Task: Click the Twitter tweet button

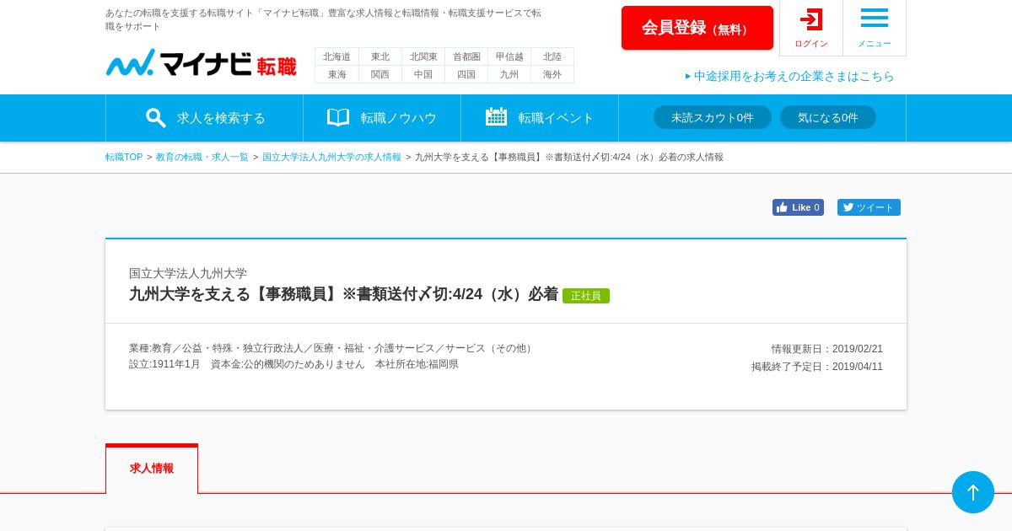Action: tap(869, 207)
